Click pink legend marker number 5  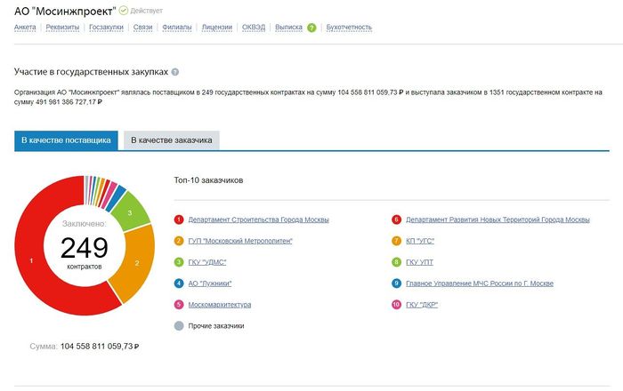coord(179,305)
